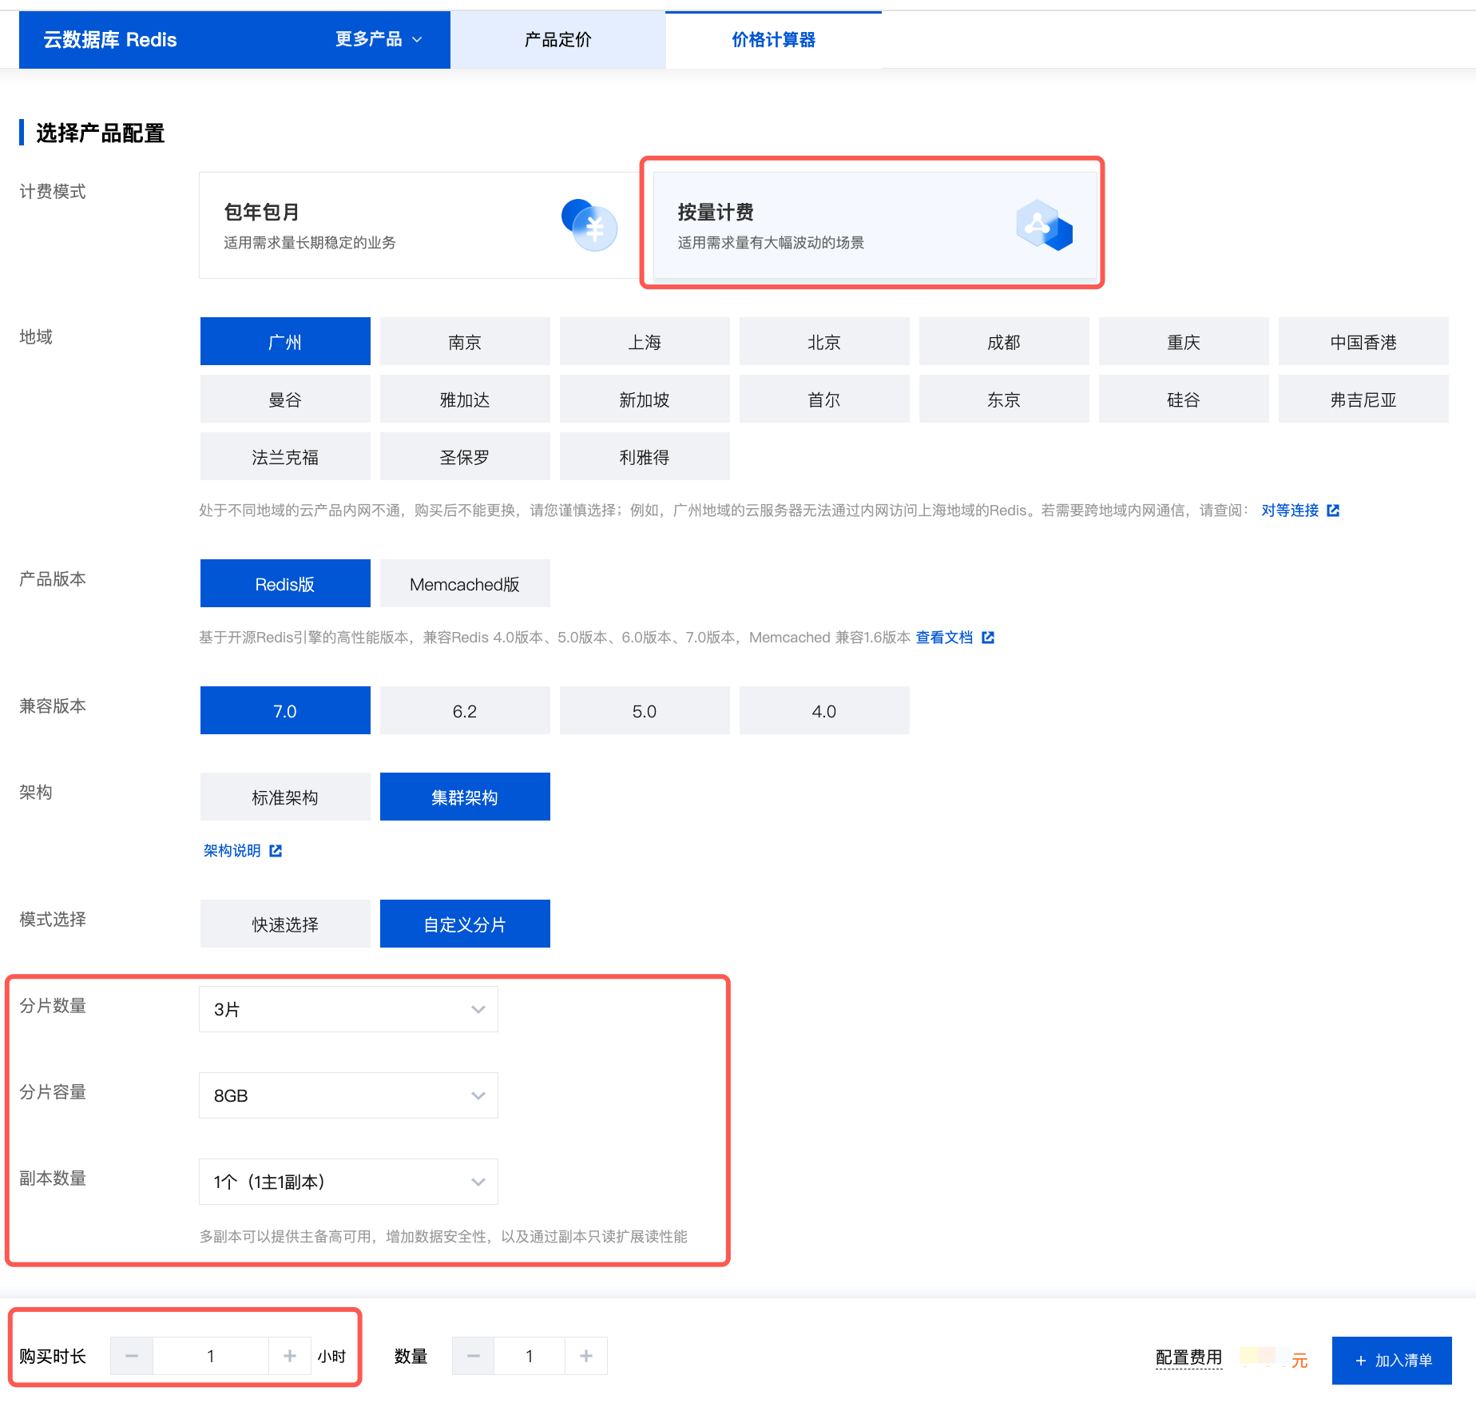Click the 加入清单 button
Screen dimensions: 1476x1403
coord(1391,1360)
